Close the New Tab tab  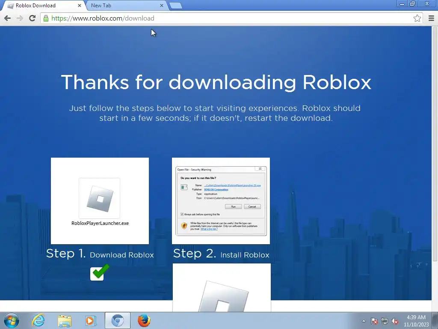[x=161, y=6]
